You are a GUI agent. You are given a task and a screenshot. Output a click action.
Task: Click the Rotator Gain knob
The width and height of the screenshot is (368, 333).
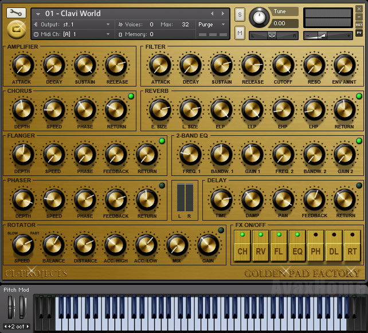208,245
